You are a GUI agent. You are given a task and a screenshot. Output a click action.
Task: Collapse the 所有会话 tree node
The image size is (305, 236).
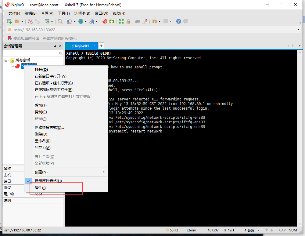coord(6,60)
